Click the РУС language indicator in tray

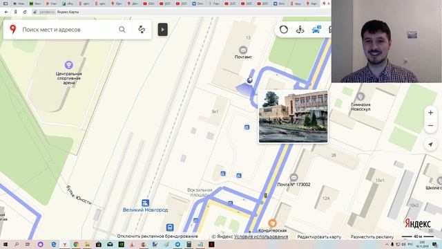point(410,244)
